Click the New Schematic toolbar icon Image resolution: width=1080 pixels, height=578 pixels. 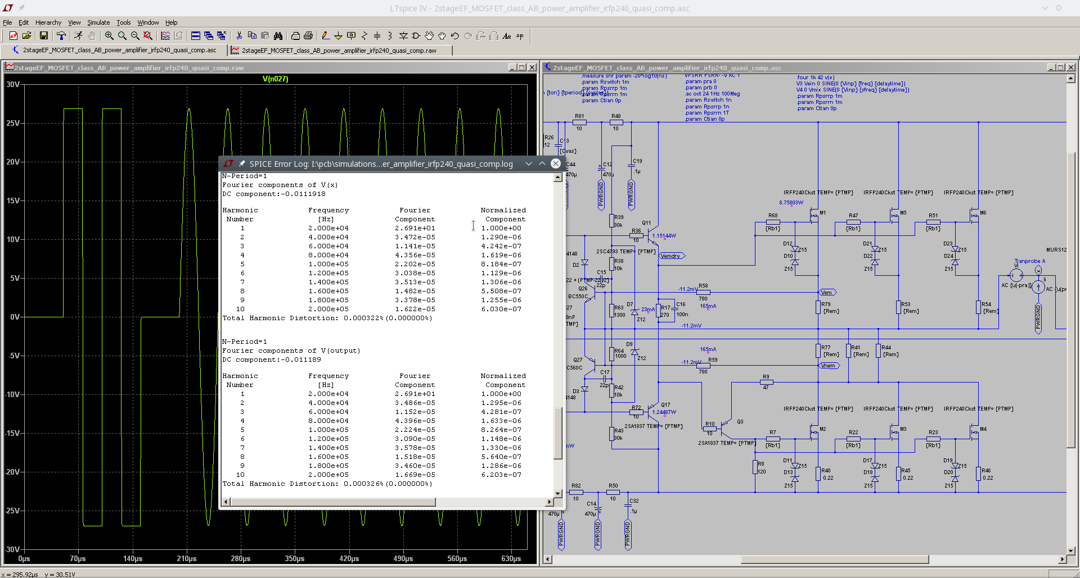tap(13, 36)
